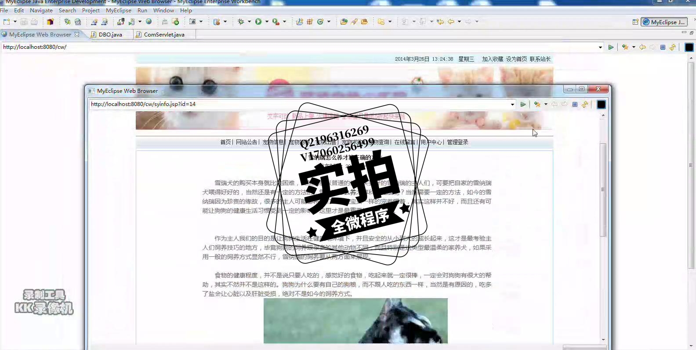Click the favorites star in popup browser
This screenshot has height=350, width=696.
pos(537,104)
